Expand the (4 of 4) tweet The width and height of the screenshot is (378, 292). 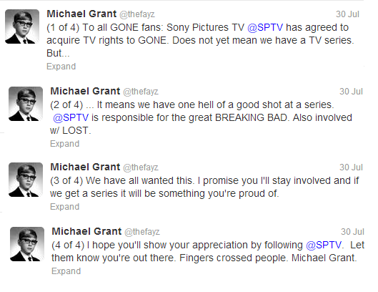66,271
